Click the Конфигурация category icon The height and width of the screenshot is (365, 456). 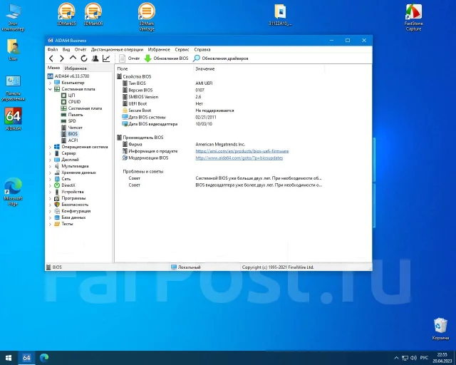[57, 211]
